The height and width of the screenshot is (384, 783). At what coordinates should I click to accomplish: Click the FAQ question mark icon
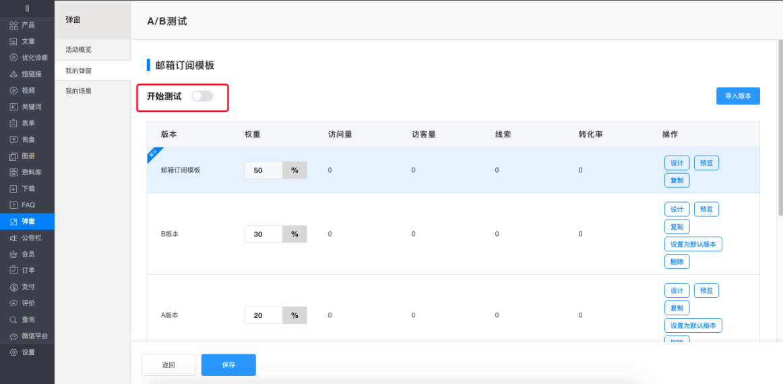point(13,205)
